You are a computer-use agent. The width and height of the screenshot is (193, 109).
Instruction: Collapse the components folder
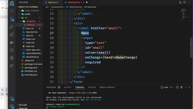pos(21,21)
